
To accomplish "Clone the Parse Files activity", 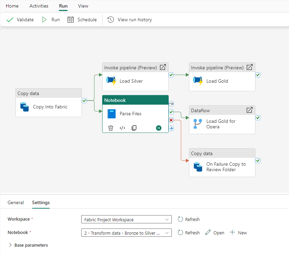I will coord(134,128).
